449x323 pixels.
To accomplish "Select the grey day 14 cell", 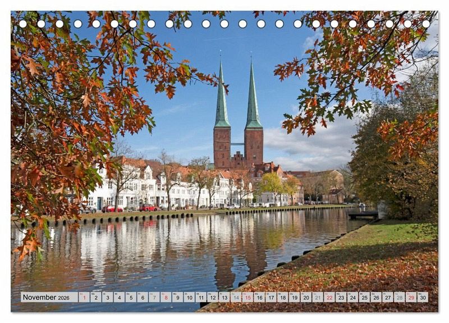I will (x=236, y=297).
